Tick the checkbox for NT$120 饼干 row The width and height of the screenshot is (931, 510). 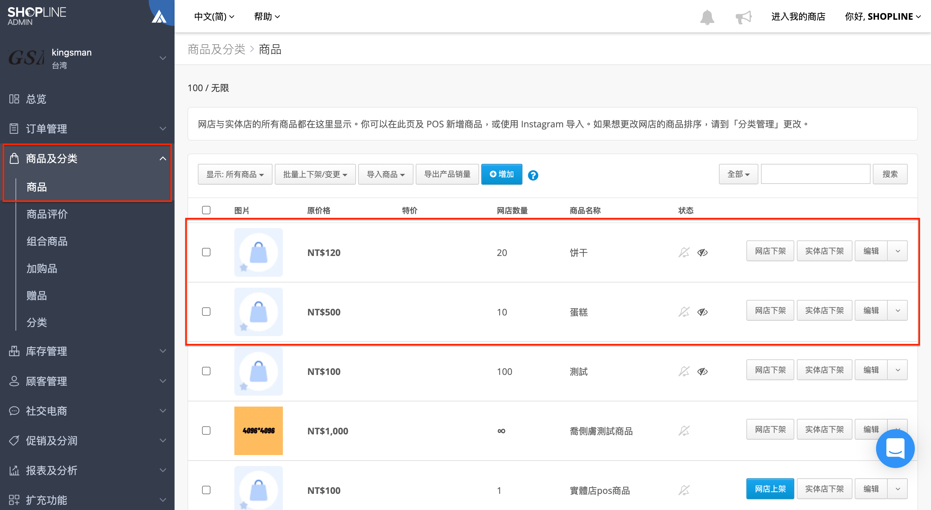pyautogui.click(x=206, y=252)
